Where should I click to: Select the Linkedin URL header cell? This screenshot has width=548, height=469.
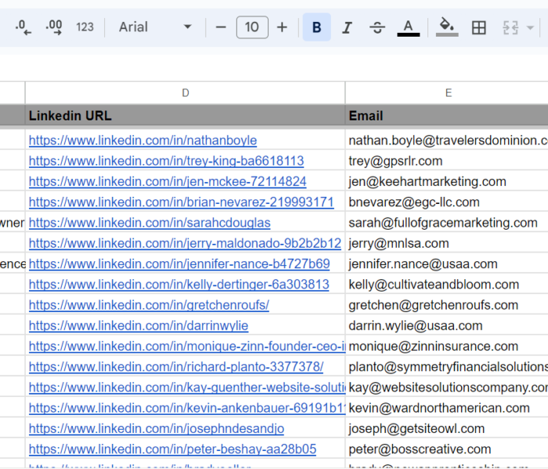(186, 116)
